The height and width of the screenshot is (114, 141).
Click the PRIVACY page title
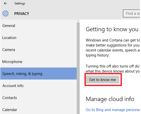pyautogui.click(x=22, y=14)
